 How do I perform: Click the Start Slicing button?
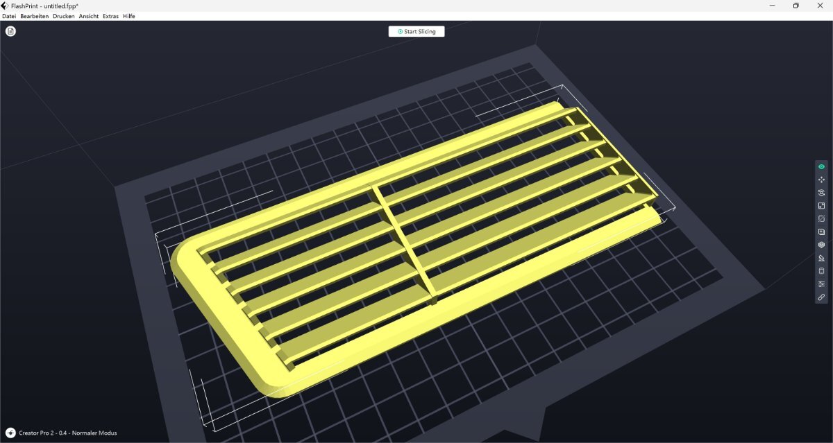416,31
